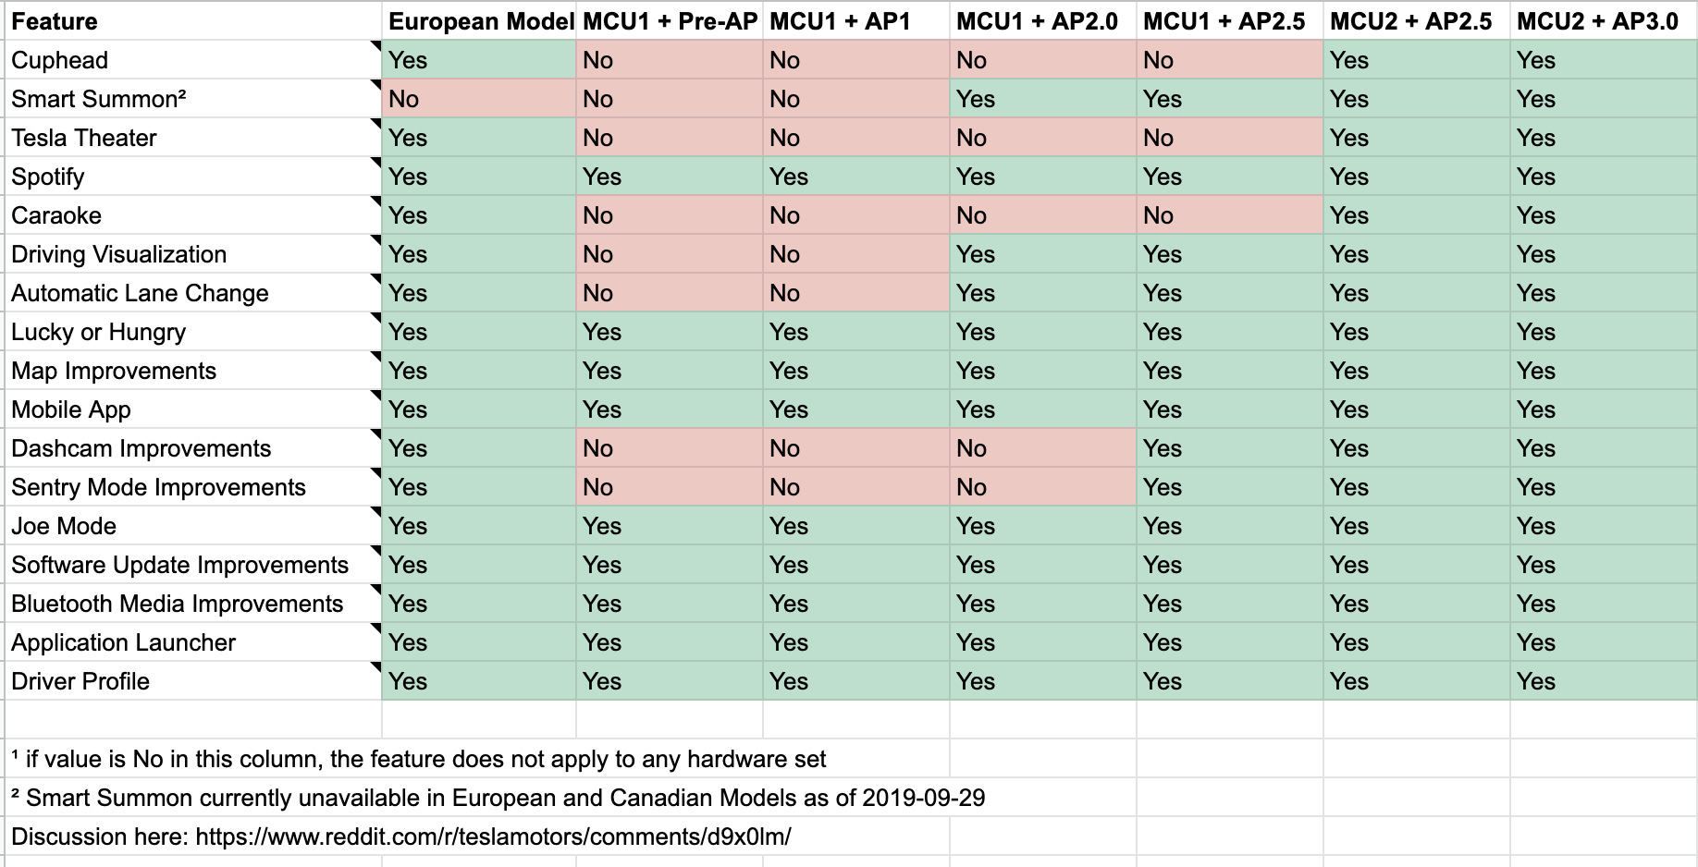
Task: Click the note indicator on the Cuphead cell
Action: [x=376, y=44]
